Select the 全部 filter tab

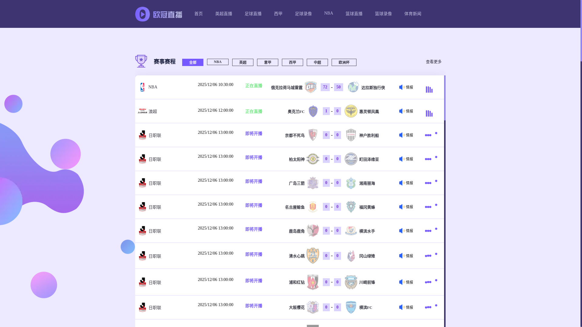click(x=193, y=62)
